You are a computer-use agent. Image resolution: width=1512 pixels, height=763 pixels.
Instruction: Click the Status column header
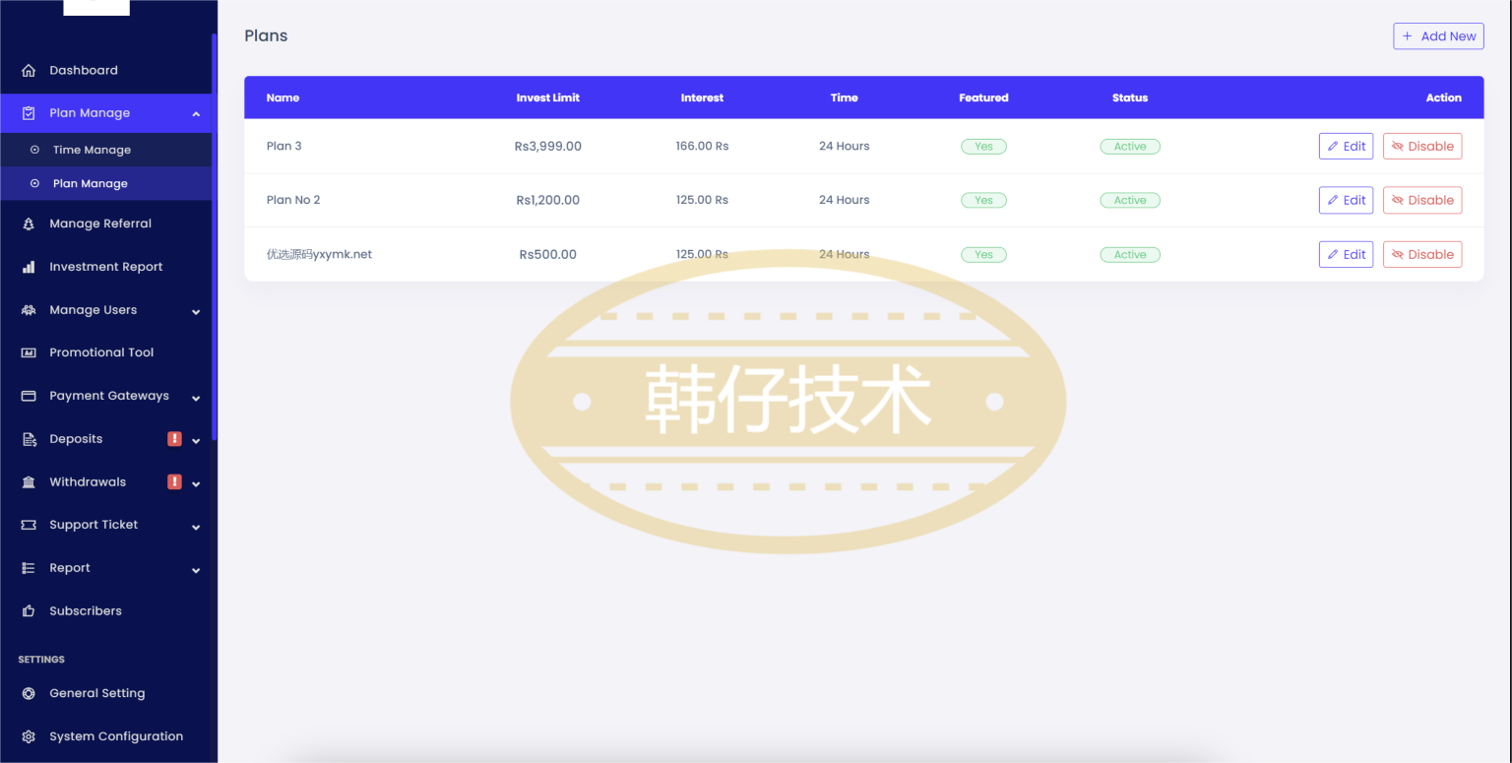click(1130, 97)
